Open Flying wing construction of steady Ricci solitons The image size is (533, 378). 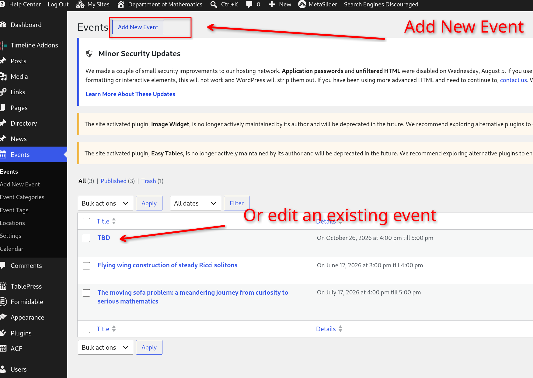tap(167, 265)
